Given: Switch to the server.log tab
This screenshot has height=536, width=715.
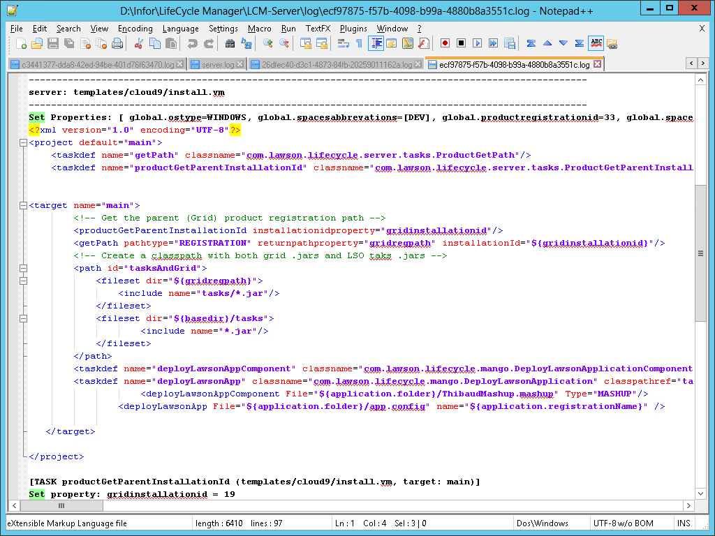Looking at the screenshot, I should (218, 65).
